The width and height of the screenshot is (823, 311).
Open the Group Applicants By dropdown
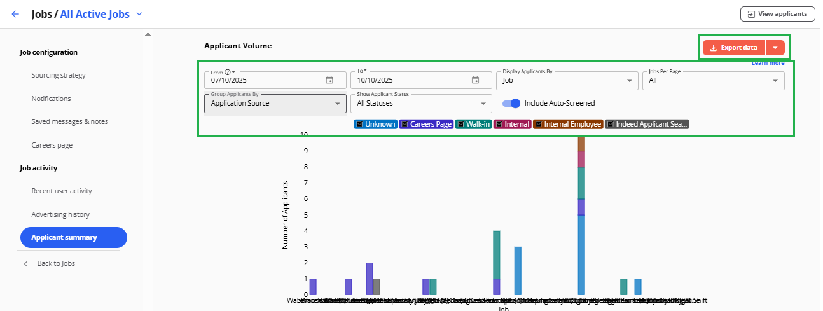coord(275,103)
